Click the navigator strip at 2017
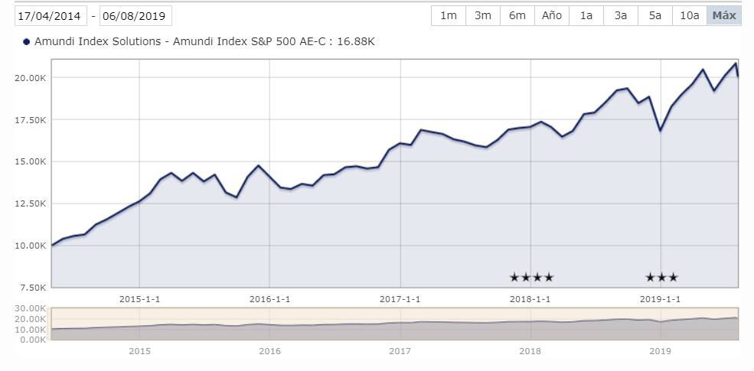 pos(400,324)
